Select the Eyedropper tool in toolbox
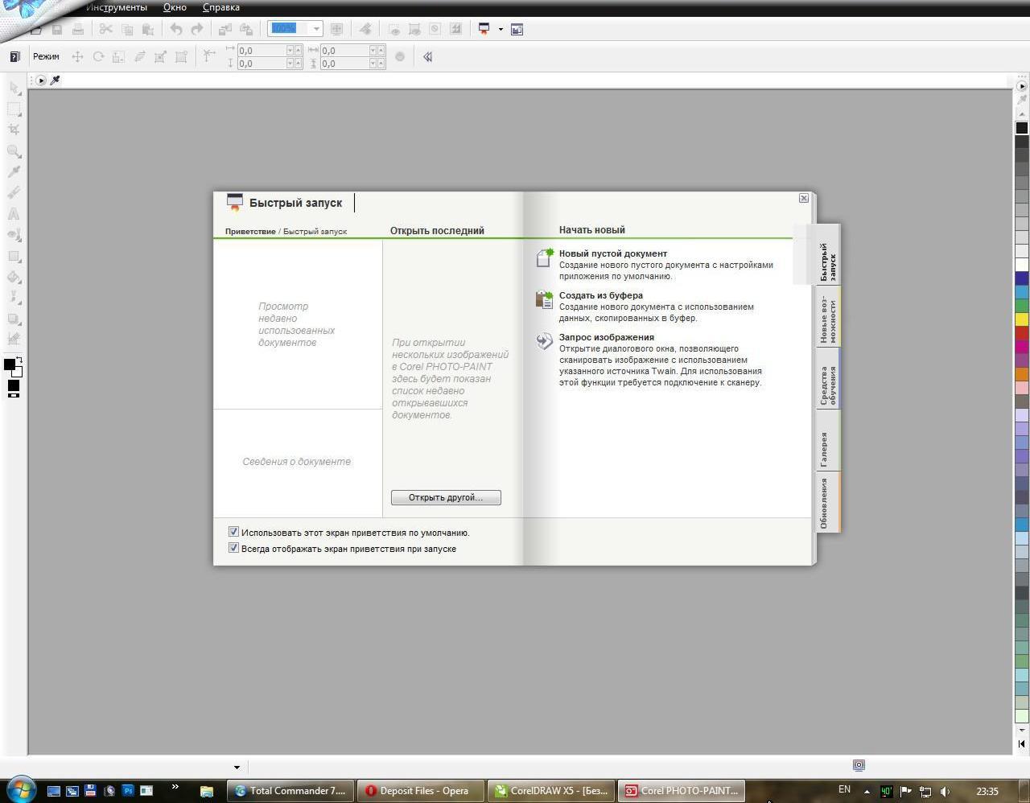Viewport: 1030px width, 803px height. click(14, 171)
